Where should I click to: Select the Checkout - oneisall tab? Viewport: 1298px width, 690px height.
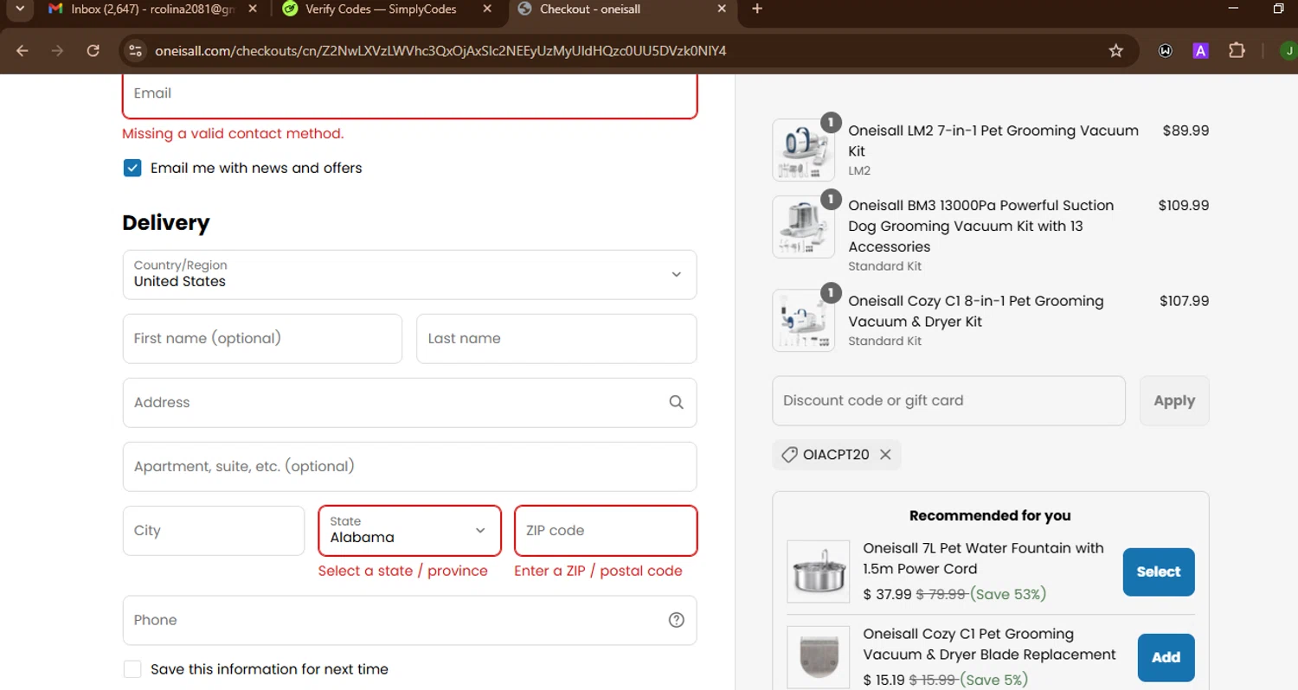[621, 9]
